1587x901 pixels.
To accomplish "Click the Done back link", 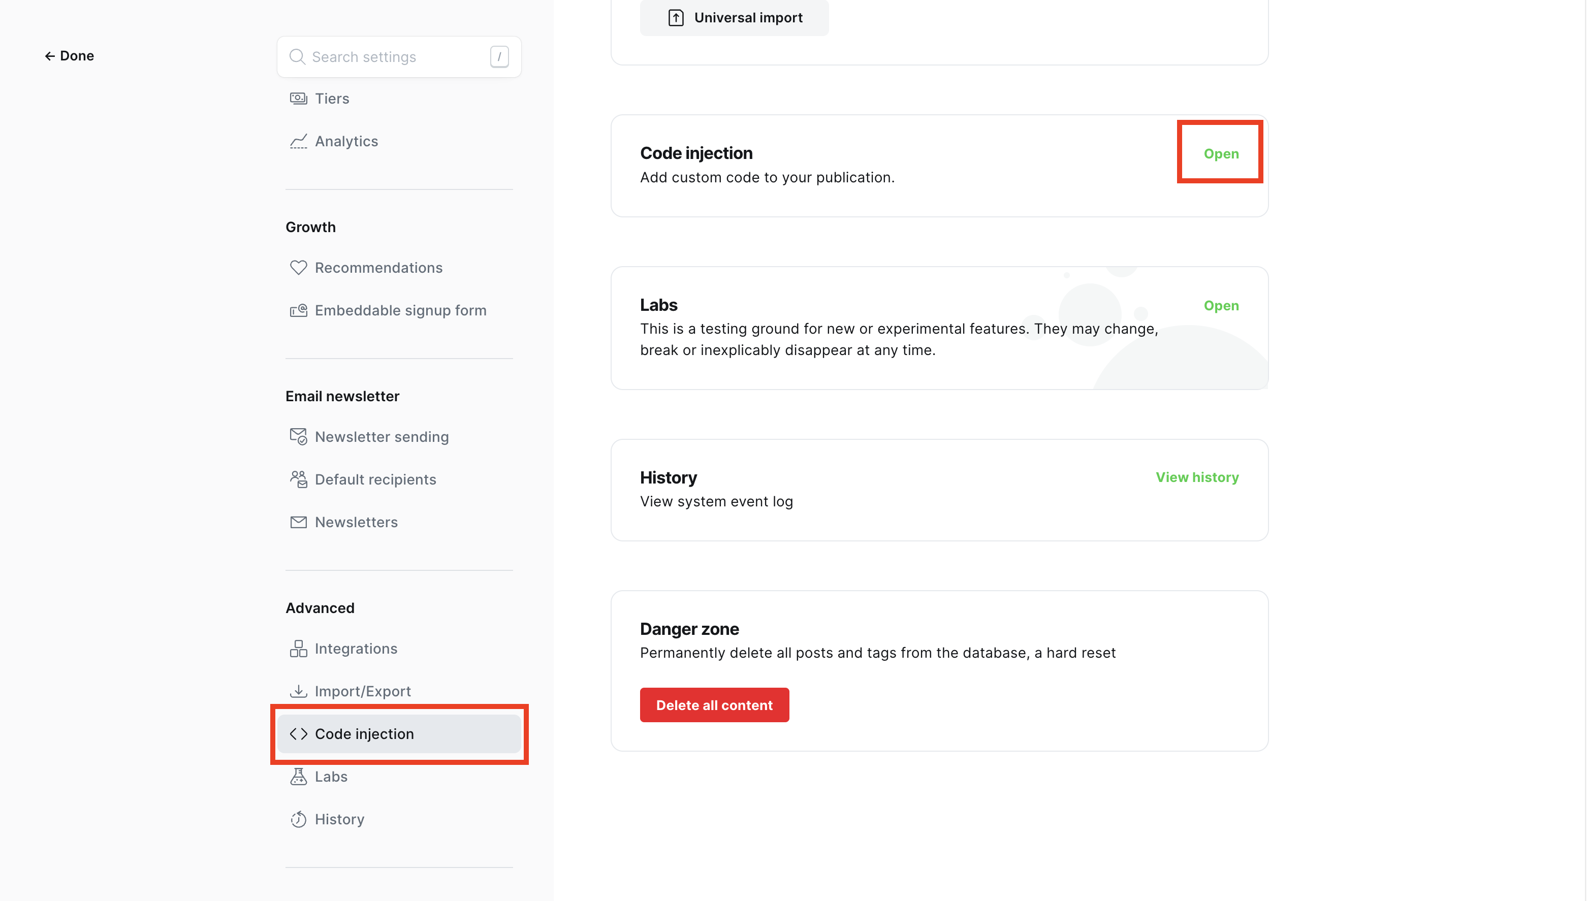I will pos(69,56).
